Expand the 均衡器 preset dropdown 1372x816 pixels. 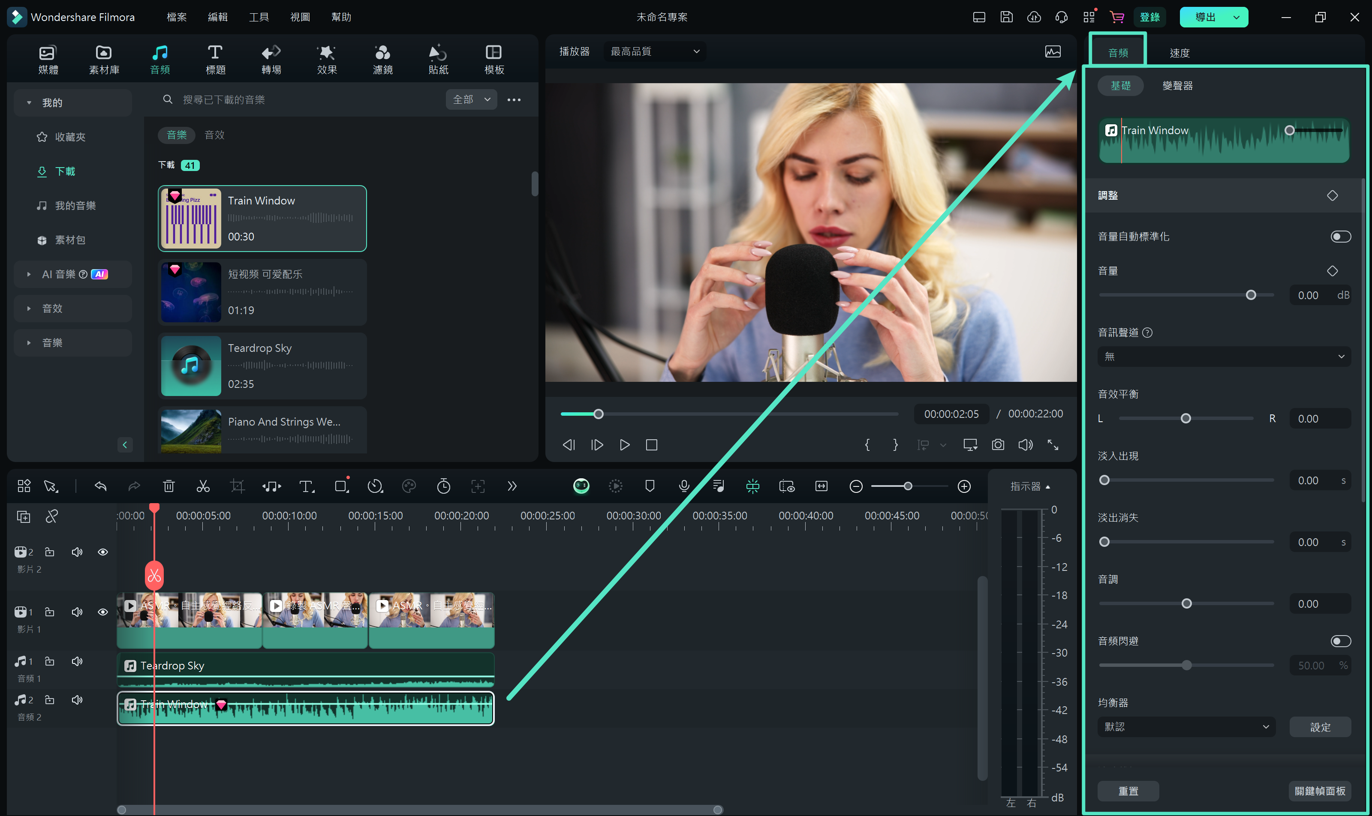coord(1185,726)
